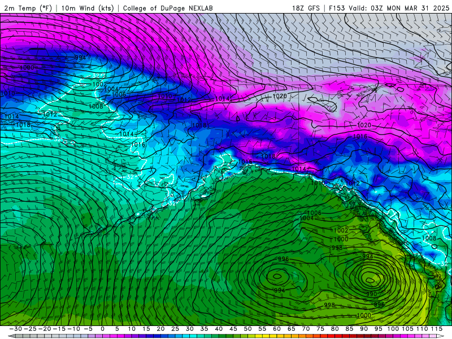Select the 65 color scale label
This screenshot has width=452, height=339.
coord(291,329)
